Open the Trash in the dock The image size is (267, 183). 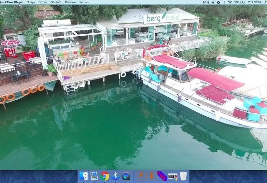tap(183, 176)
